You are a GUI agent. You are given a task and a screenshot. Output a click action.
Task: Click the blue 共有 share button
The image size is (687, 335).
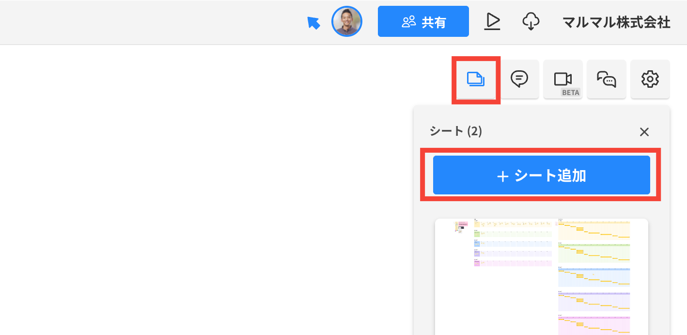tap(423, 21)
